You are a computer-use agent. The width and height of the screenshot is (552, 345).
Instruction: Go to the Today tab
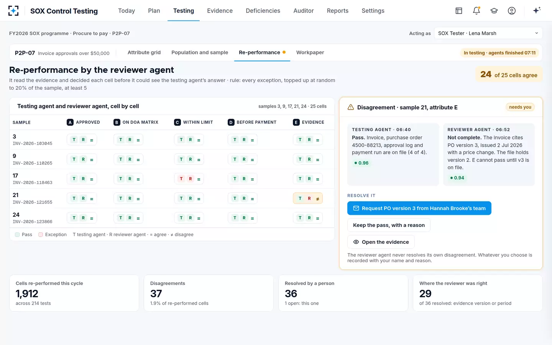[x=127, y=11]
